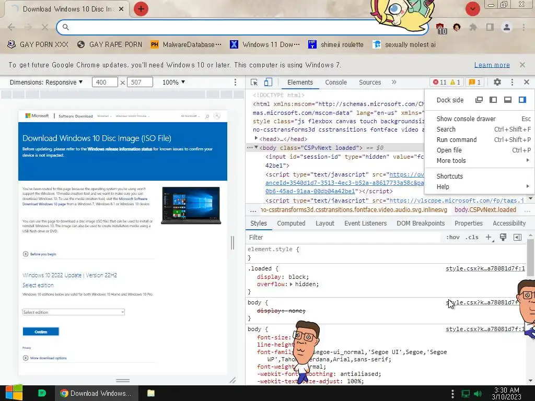Expand the overflow hidden shorthand triangle
Image resolution: width=535 pixels, height=401 pixels.
tap(291, 284)
